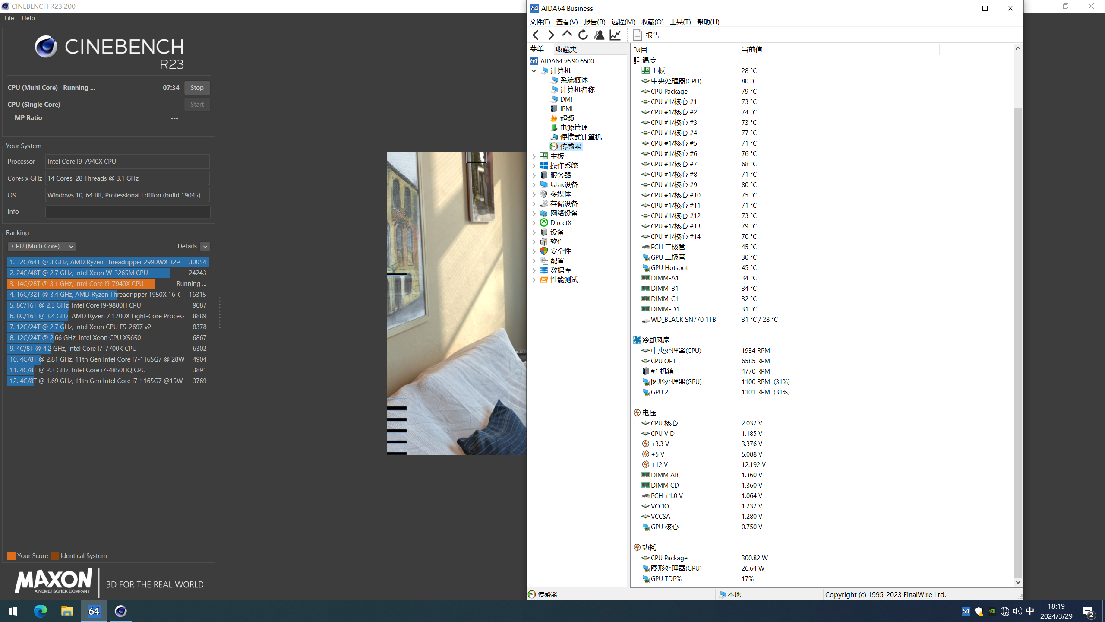This screenshot has width=1105, height=622.
Task: Stop the CPU Multi Core benchmark
Action: pyautogui.click(x=197, y=88)
